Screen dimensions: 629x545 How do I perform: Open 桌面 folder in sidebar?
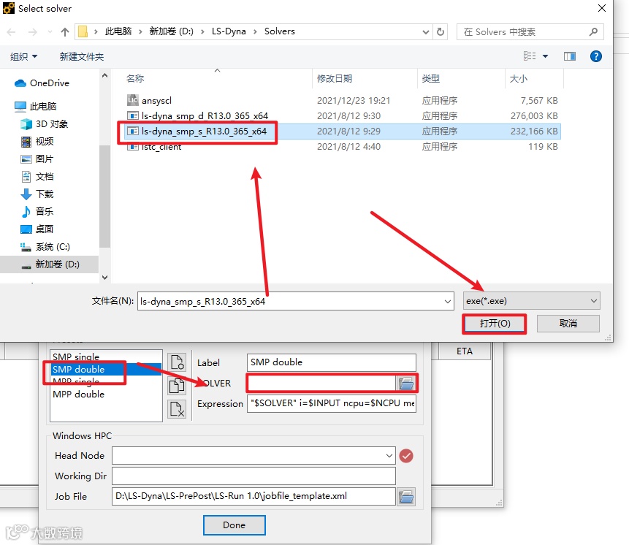tap(37, 229)
